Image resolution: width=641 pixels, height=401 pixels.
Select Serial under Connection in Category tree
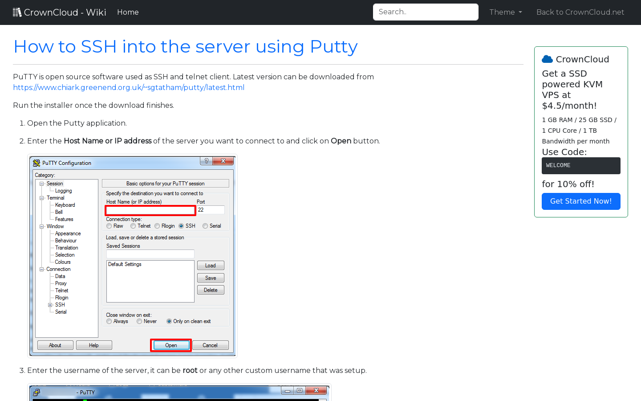pos(61,312)
